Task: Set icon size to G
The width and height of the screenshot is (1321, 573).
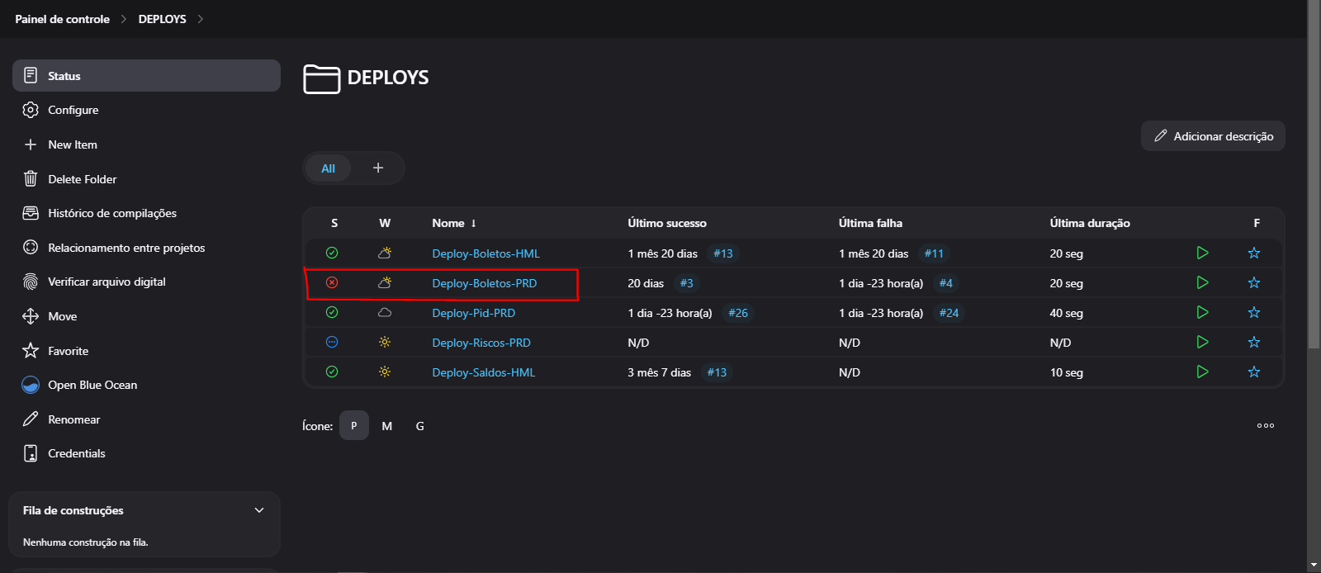Action: pos(419,426)
